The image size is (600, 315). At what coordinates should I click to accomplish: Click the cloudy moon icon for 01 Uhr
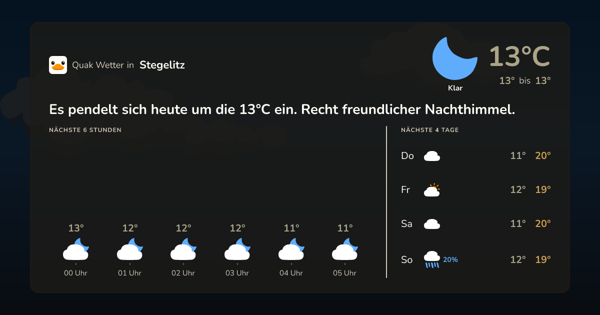[x=130, y=249]
